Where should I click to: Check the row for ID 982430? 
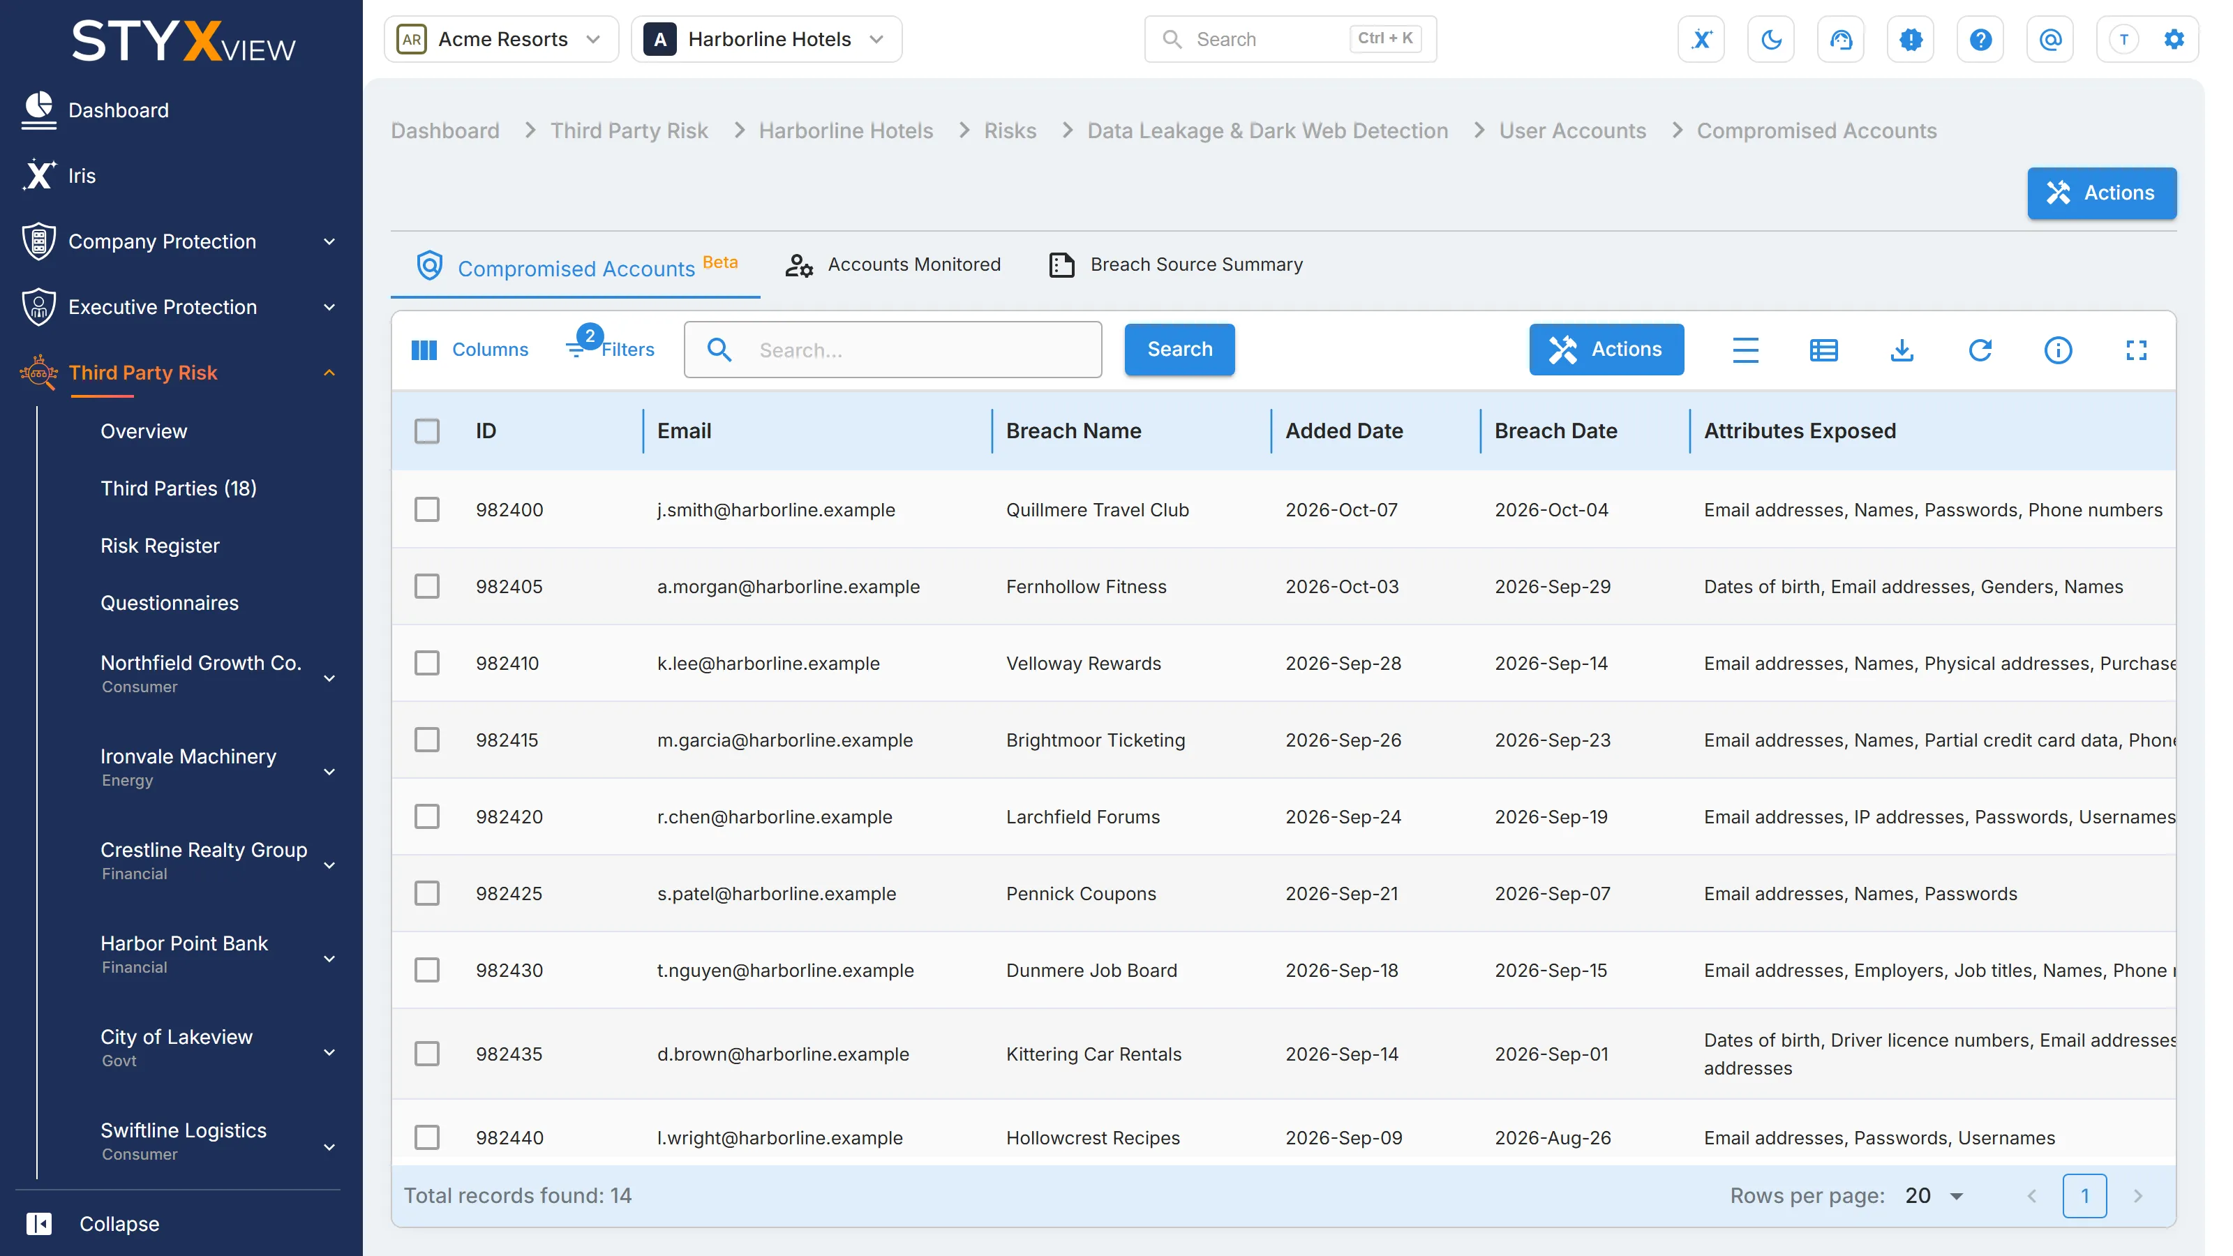[426, 970]
